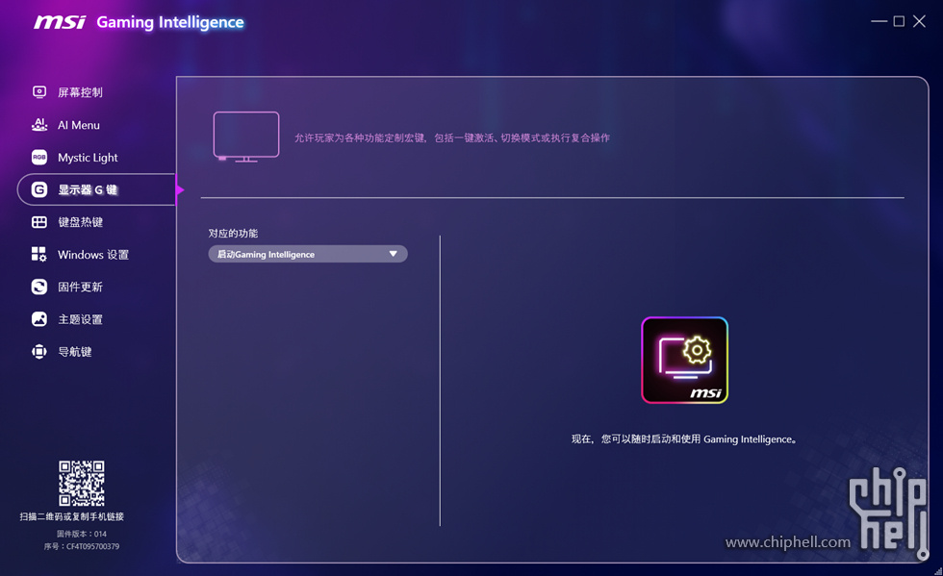This screenshot has height=576, width=943.
Task: Select the 显示器 G 键 label
Action: coord(88,190)
